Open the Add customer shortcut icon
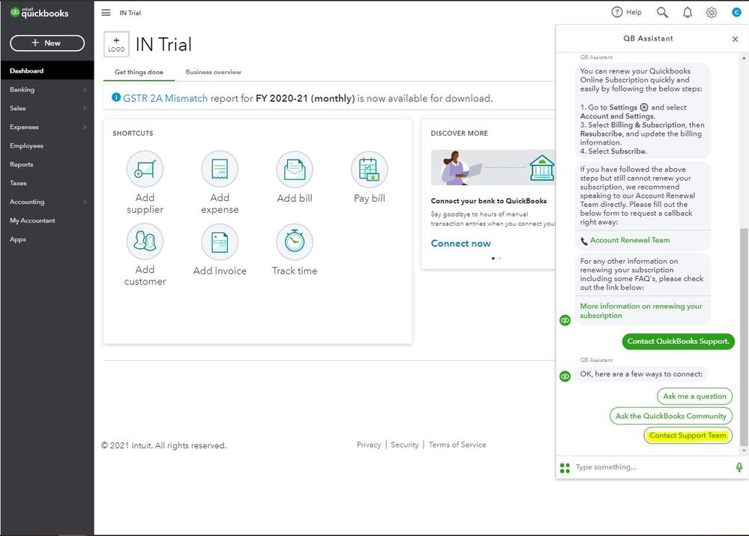 (x=145, y=241)
